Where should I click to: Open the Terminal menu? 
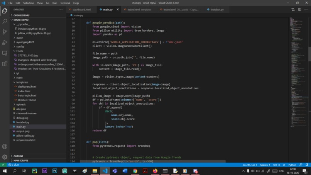[x=65, y=3]
